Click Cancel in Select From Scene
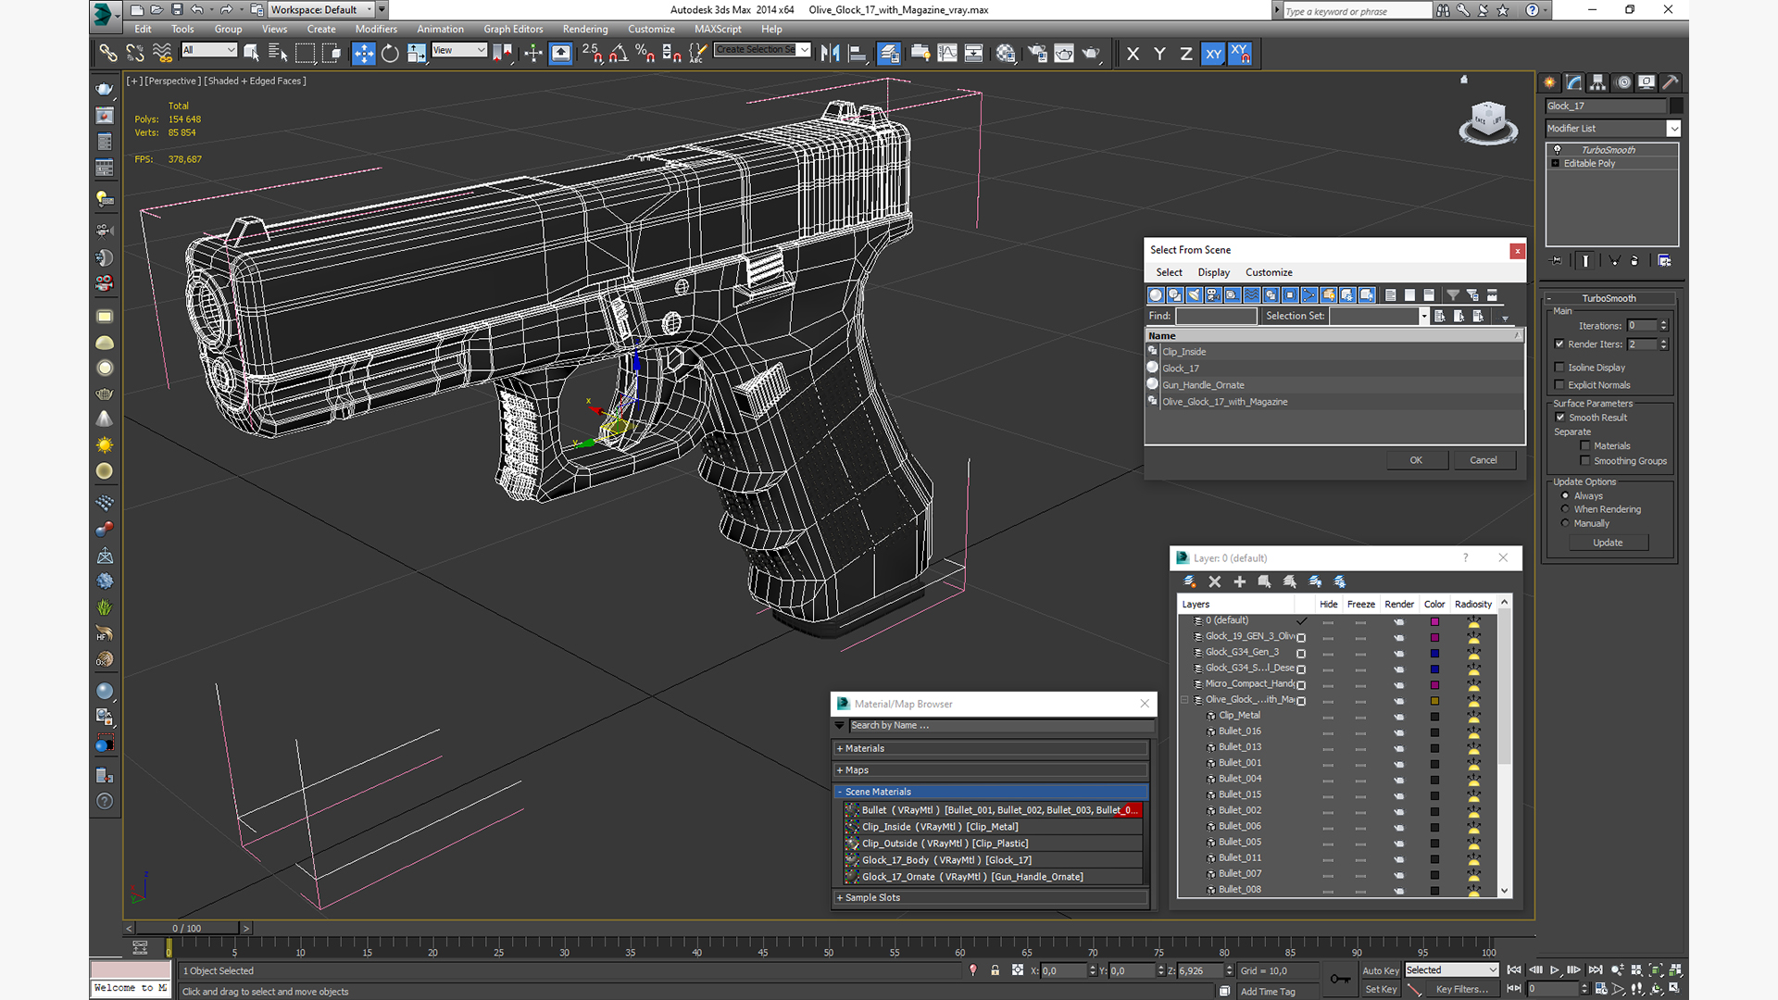 pyautogui.click(x=1483, y=460)
